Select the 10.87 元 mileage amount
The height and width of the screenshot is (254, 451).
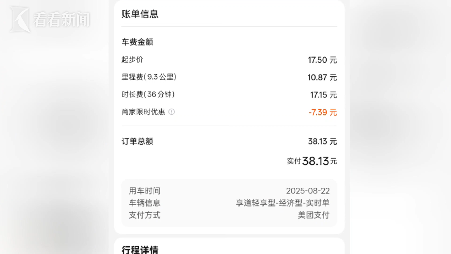322,77
